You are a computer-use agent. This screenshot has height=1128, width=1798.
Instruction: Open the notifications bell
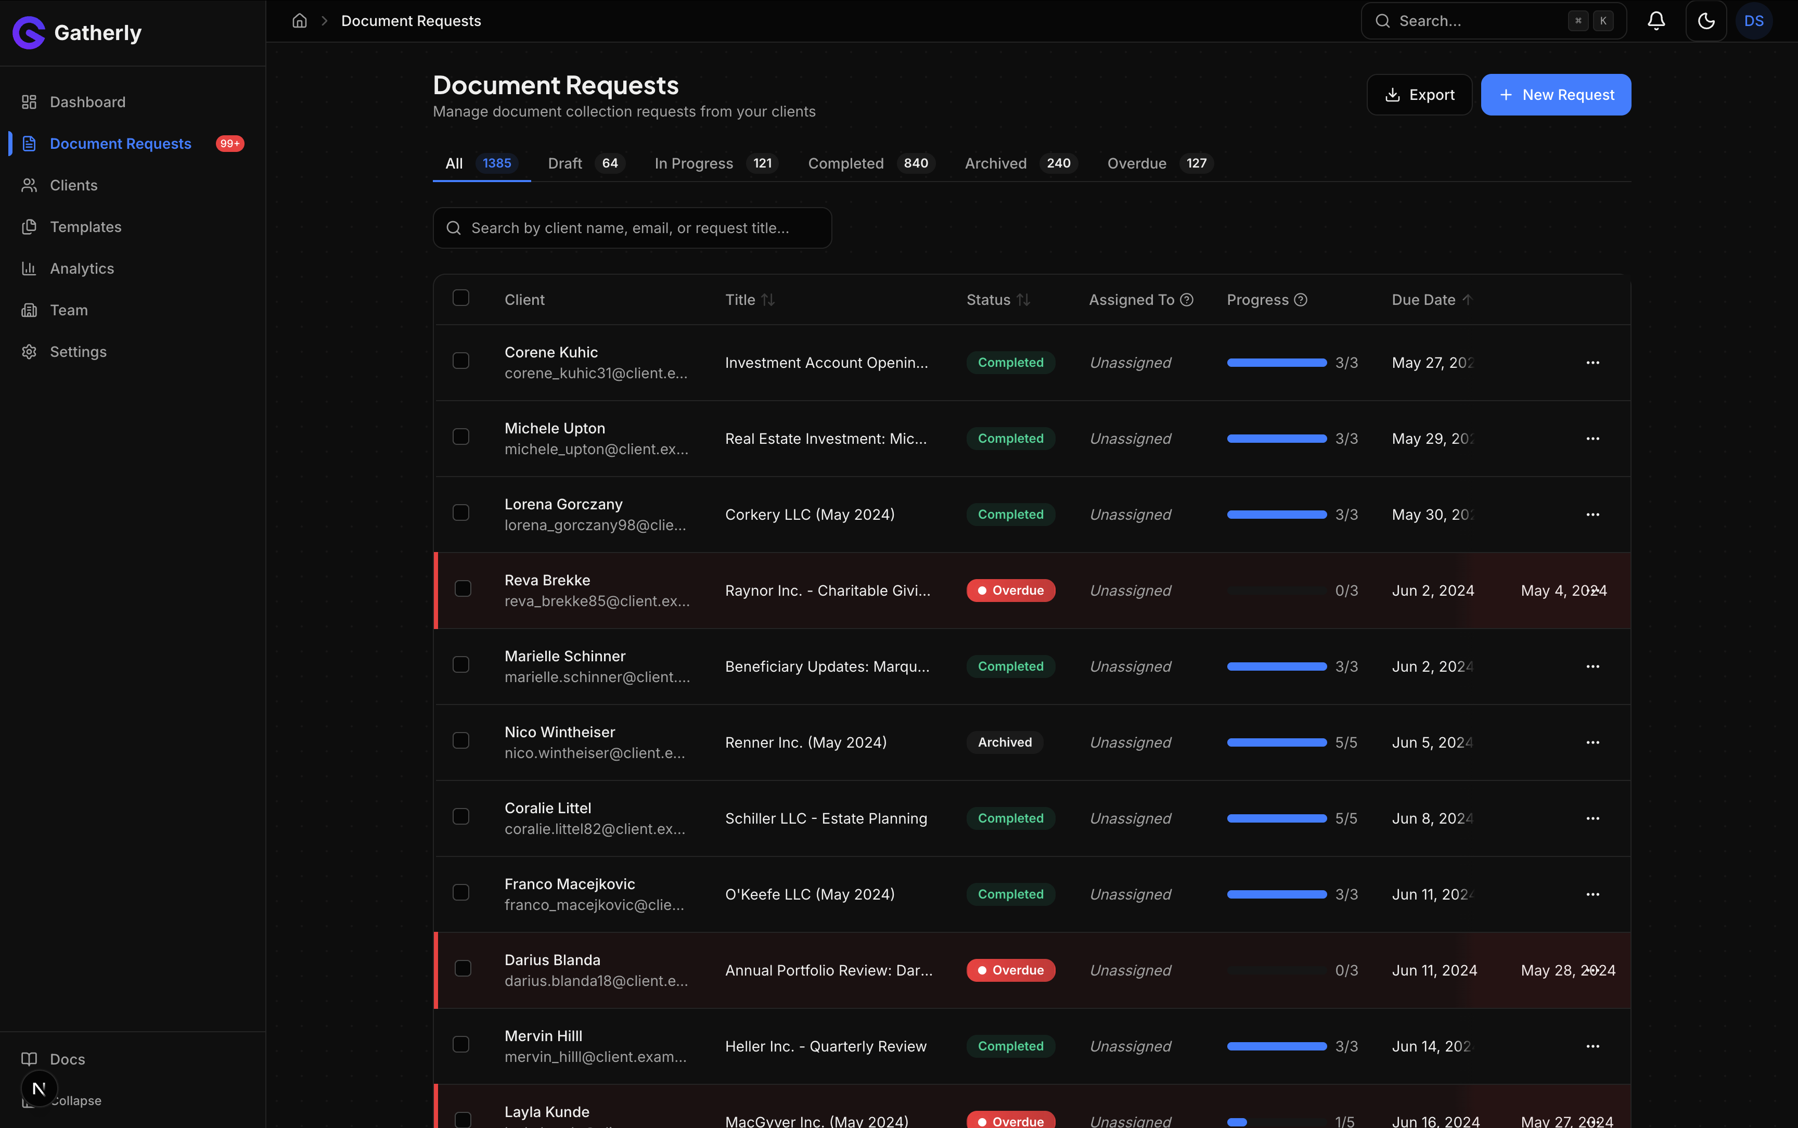[1655, 21]
